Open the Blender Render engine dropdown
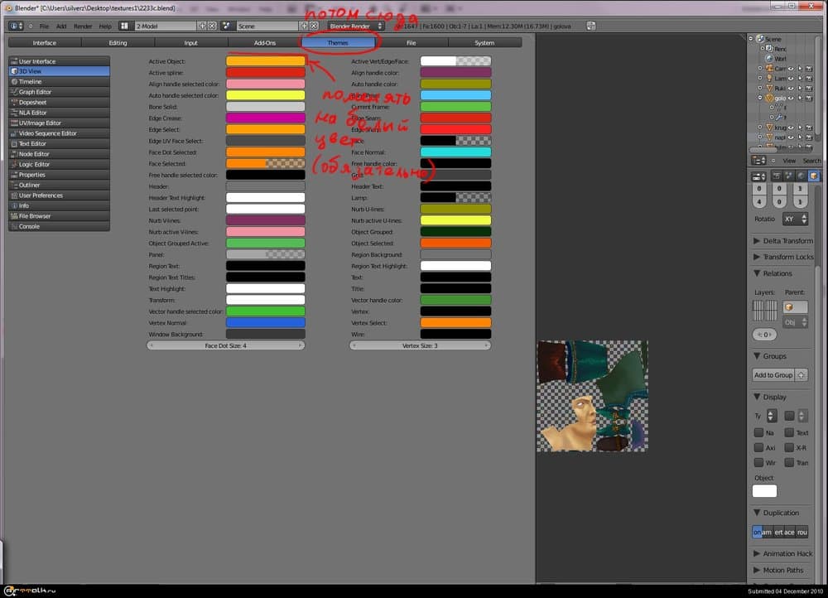Viewport: 828px width, 598px height. [356, 26]
